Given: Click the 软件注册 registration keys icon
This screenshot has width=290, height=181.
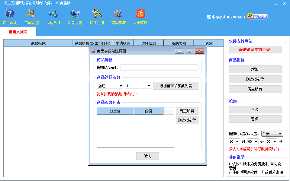Looking at the screenshot, I should pos(97,14).
